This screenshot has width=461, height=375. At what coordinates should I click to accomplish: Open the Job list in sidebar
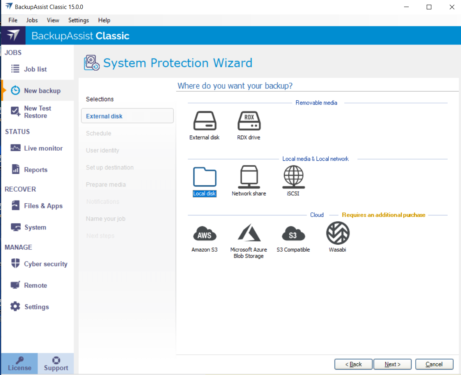pyautogui.click(x=35, y=69)
